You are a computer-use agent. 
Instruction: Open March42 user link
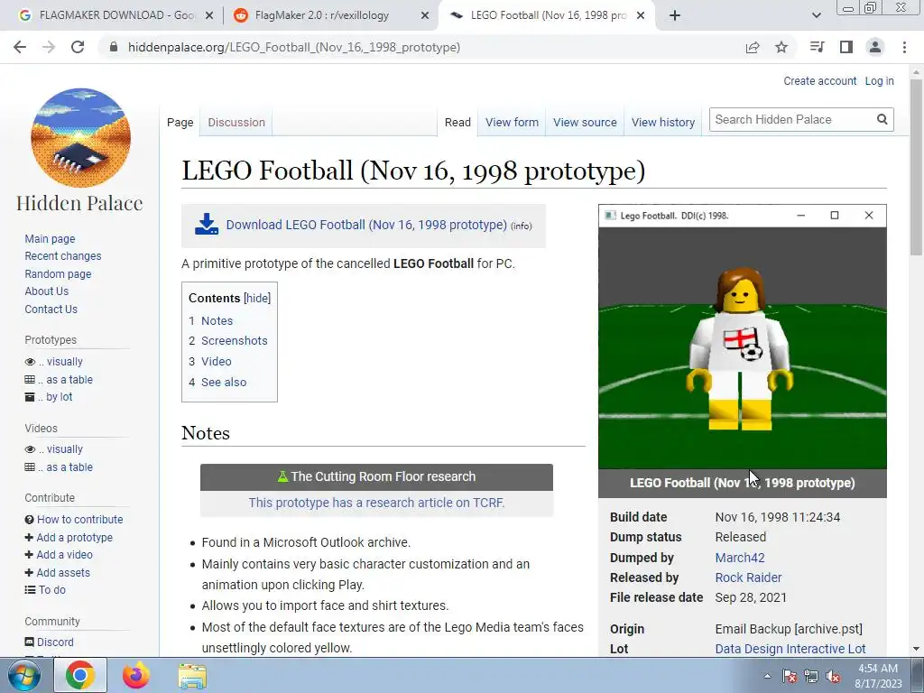[740, 558]
